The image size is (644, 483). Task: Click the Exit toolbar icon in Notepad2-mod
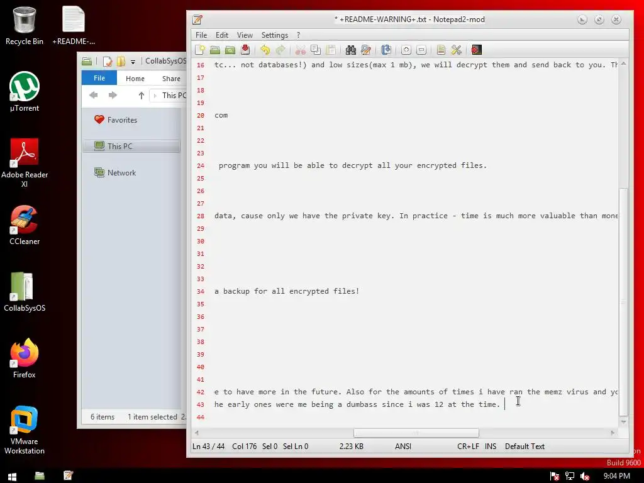pyautogui.click(x=477, y=50)
